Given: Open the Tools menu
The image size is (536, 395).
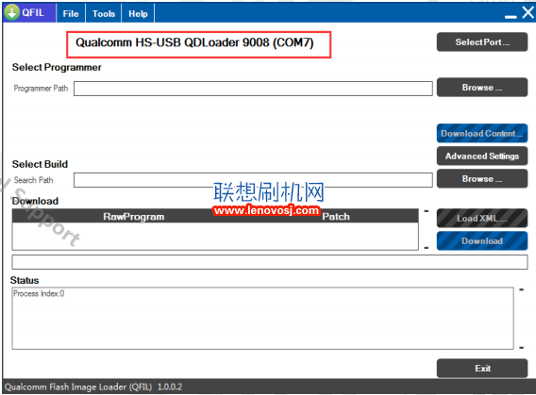Looking at the screenshot, I should click(x=104, y=13).
